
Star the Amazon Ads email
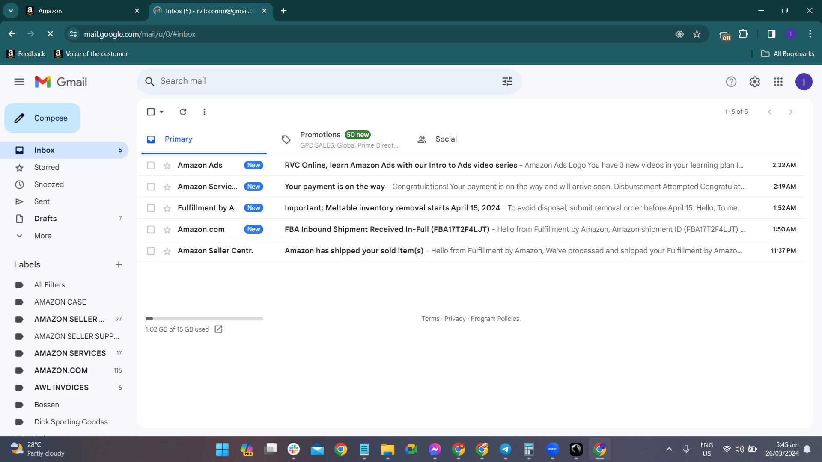[x=167, y=166]
